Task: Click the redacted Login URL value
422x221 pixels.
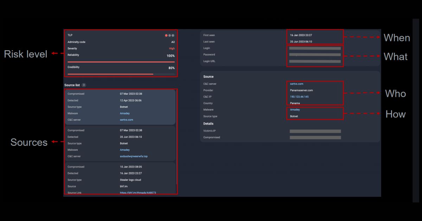Action: pos(315,61)
